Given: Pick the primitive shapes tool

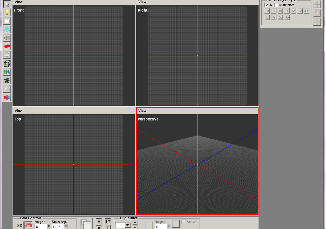Looking at the screenshot, I should (x=7, y=72).
